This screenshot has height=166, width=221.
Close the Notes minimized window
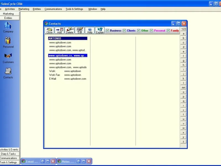tap(89, 161)
